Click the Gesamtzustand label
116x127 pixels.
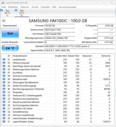[x=10, y=26]
